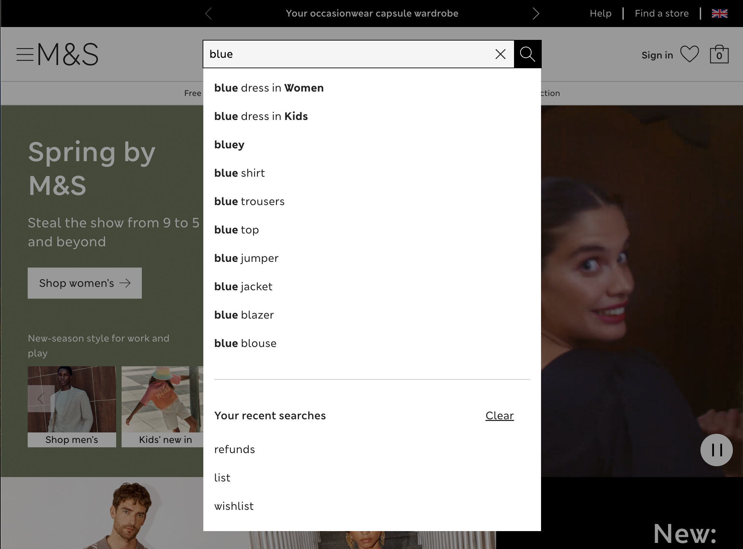Click 'Find a store'
Screen dimensions: 743x549
[662, 14]
